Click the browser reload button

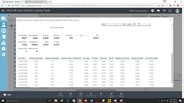[x=9, y=6]
